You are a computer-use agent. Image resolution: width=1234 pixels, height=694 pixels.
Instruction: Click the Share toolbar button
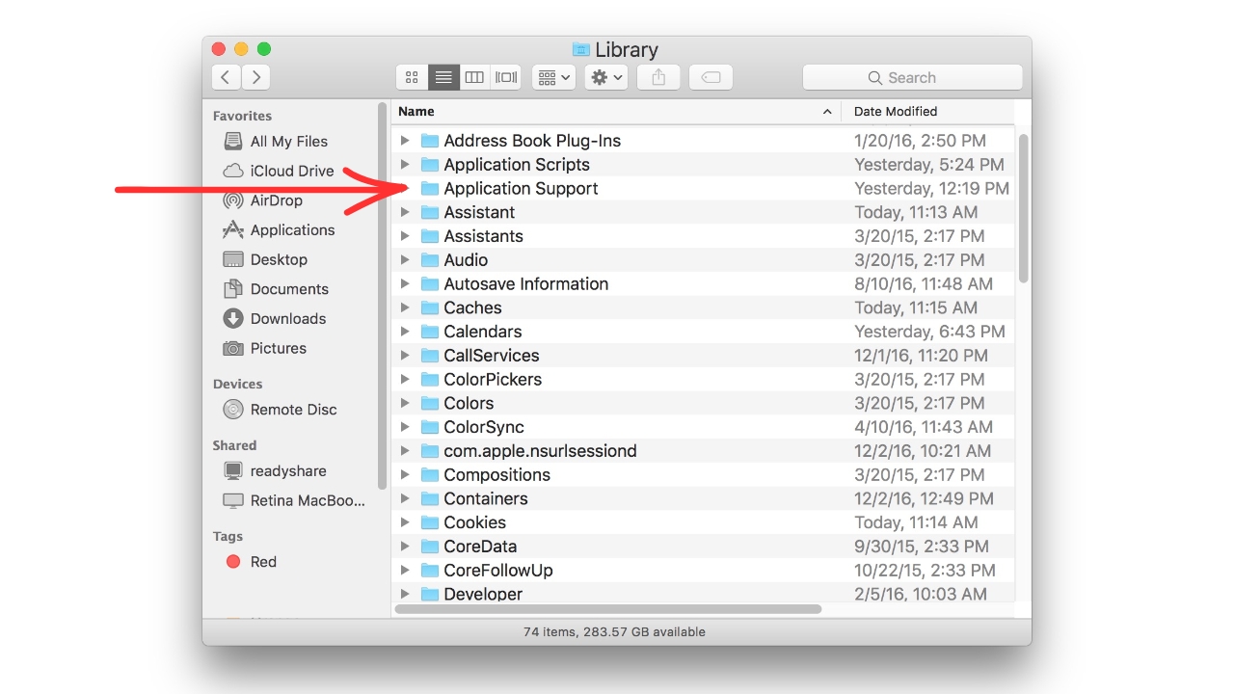click(658, 77)
